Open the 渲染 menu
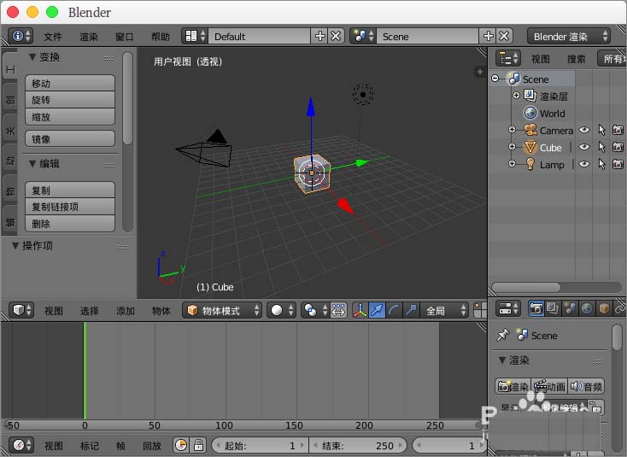This screenshot has height=457, width=627. click(x=88, y=37)
